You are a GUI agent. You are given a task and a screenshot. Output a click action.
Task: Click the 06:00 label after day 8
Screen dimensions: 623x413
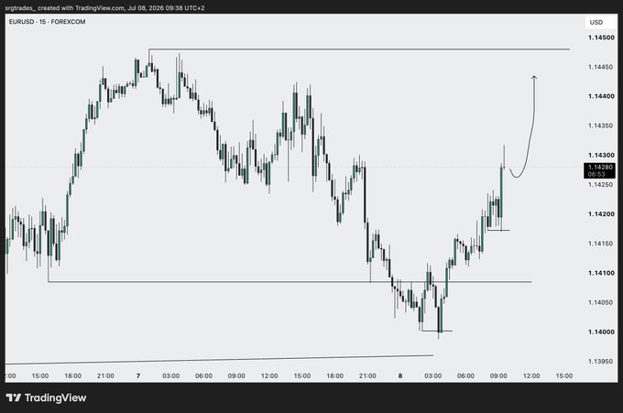pyautogui.click(x=465, y=375)
